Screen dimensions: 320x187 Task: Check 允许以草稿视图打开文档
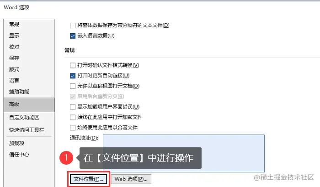(73, 86)
